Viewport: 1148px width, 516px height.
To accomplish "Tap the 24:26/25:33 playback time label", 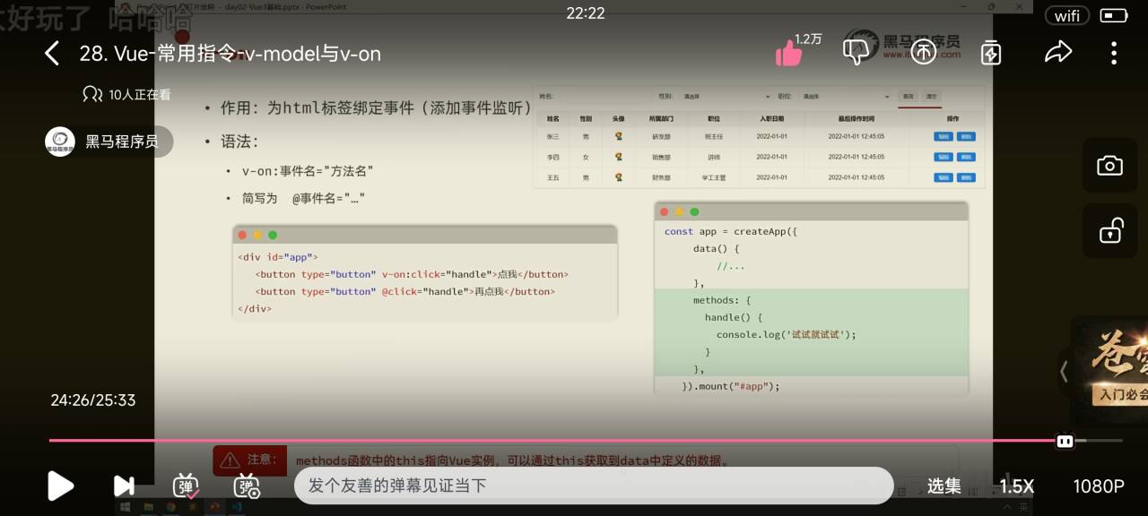I will point(93,400).
